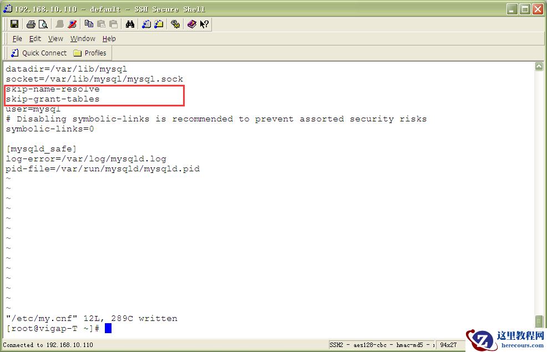Click the Print icon in toolbar

coord(31,24)
